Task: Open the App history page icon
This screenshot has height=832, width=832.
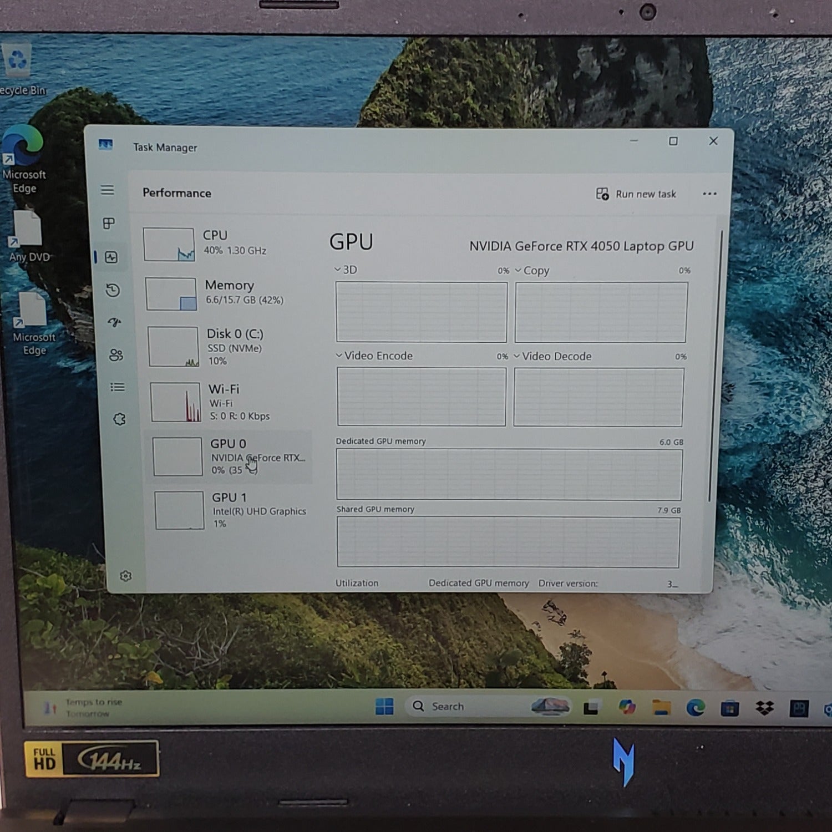Action: (x=113, y=290)
